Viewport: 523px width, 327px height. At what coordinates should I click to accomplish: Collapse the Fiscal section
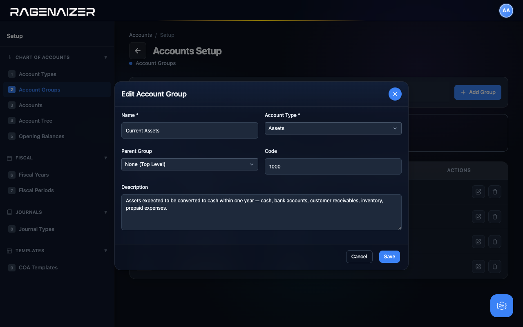click(x=105, y=158)
